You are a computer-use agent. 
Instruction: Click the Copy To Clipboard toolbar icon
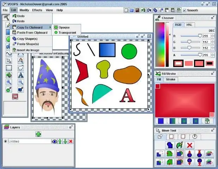tap(167, 10)
